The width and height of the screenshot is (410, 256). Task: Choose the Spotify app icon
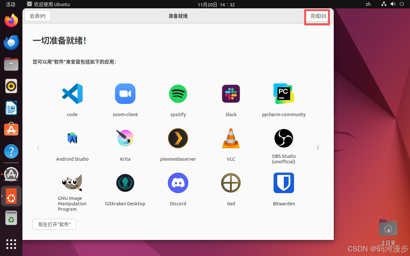pos(178,94)
